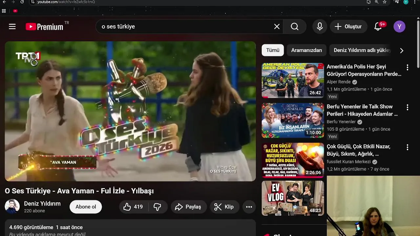Open the Deniz Yıldırım channel avatar
Viewport: 420px width, 236px height.
(12, 206)
